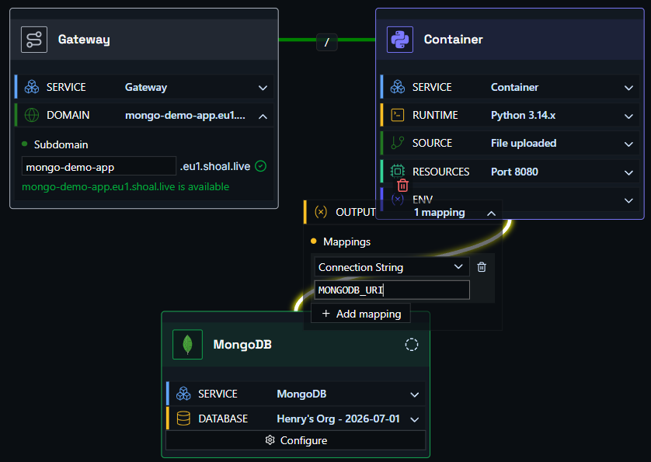Click the chip icon in RESOURCES row
This screenshot has width=651, height=462.
[x=398, y=171]
